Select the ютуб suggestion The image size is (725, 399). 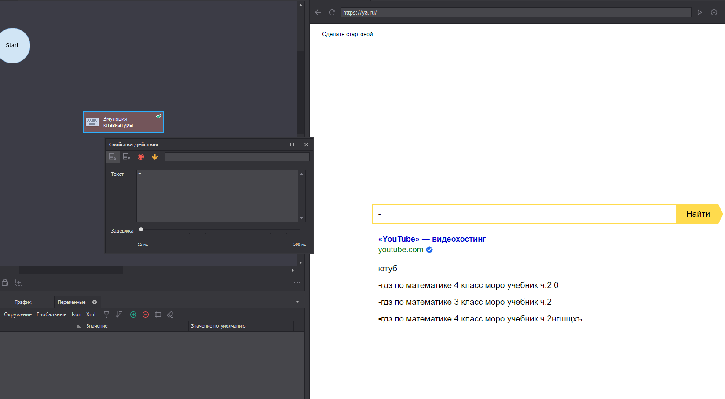388,269
